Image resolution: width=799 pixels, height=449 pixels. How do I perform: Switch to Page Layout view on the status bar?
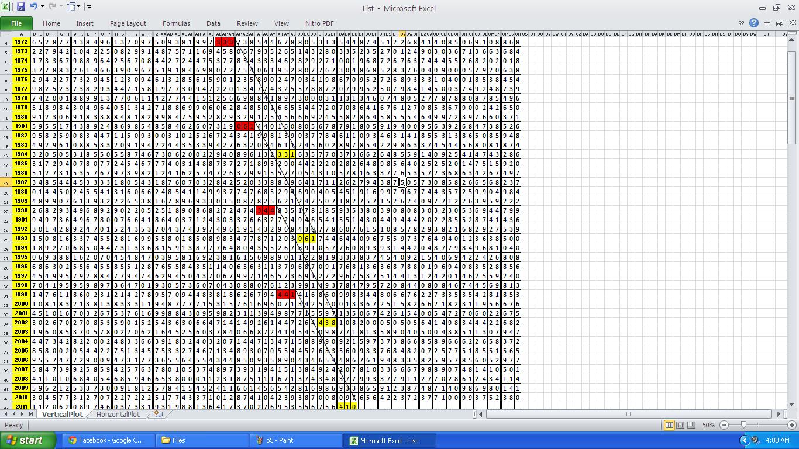pos(681,425)
